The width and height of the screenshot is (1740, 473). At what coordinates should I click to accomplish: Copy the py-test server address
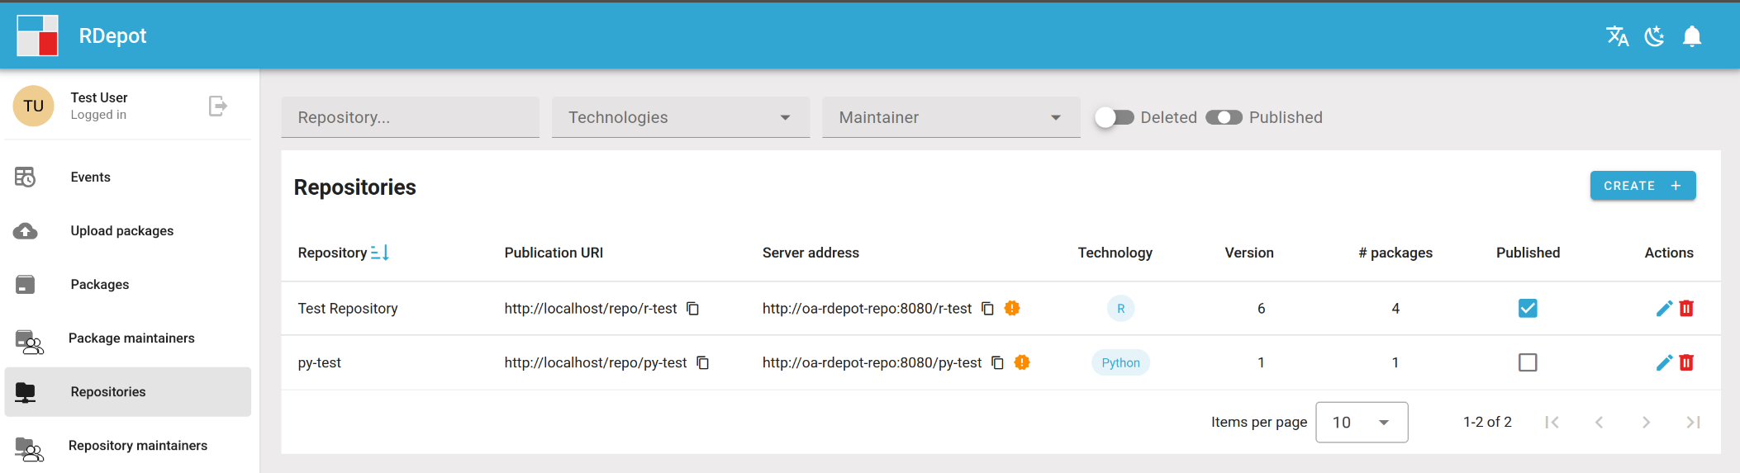pos(997,362)
